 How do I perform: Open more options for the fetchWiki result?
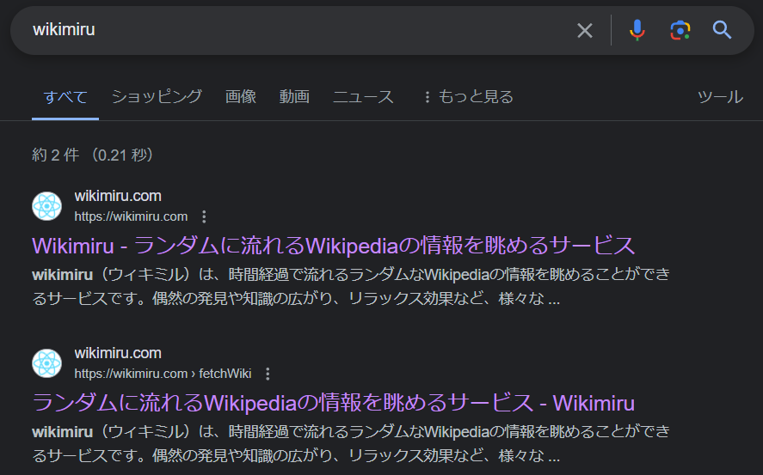[268, 374]
